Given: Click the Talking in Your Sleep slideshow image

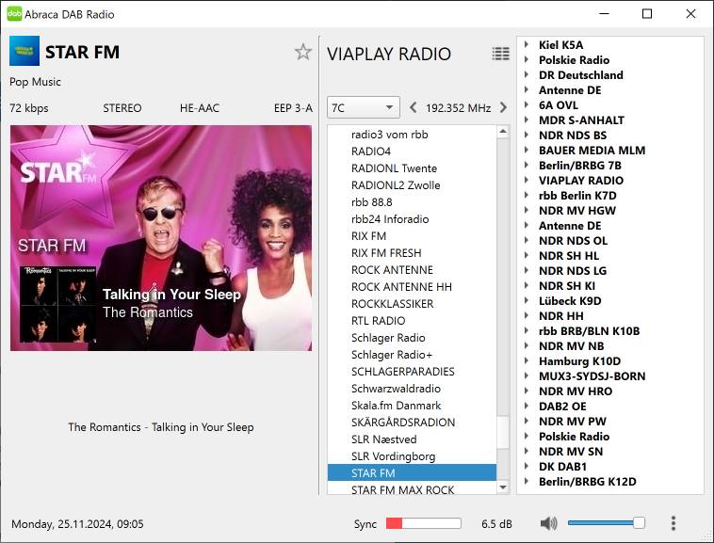Looking at the screenshot, I should tap(161, 238).
